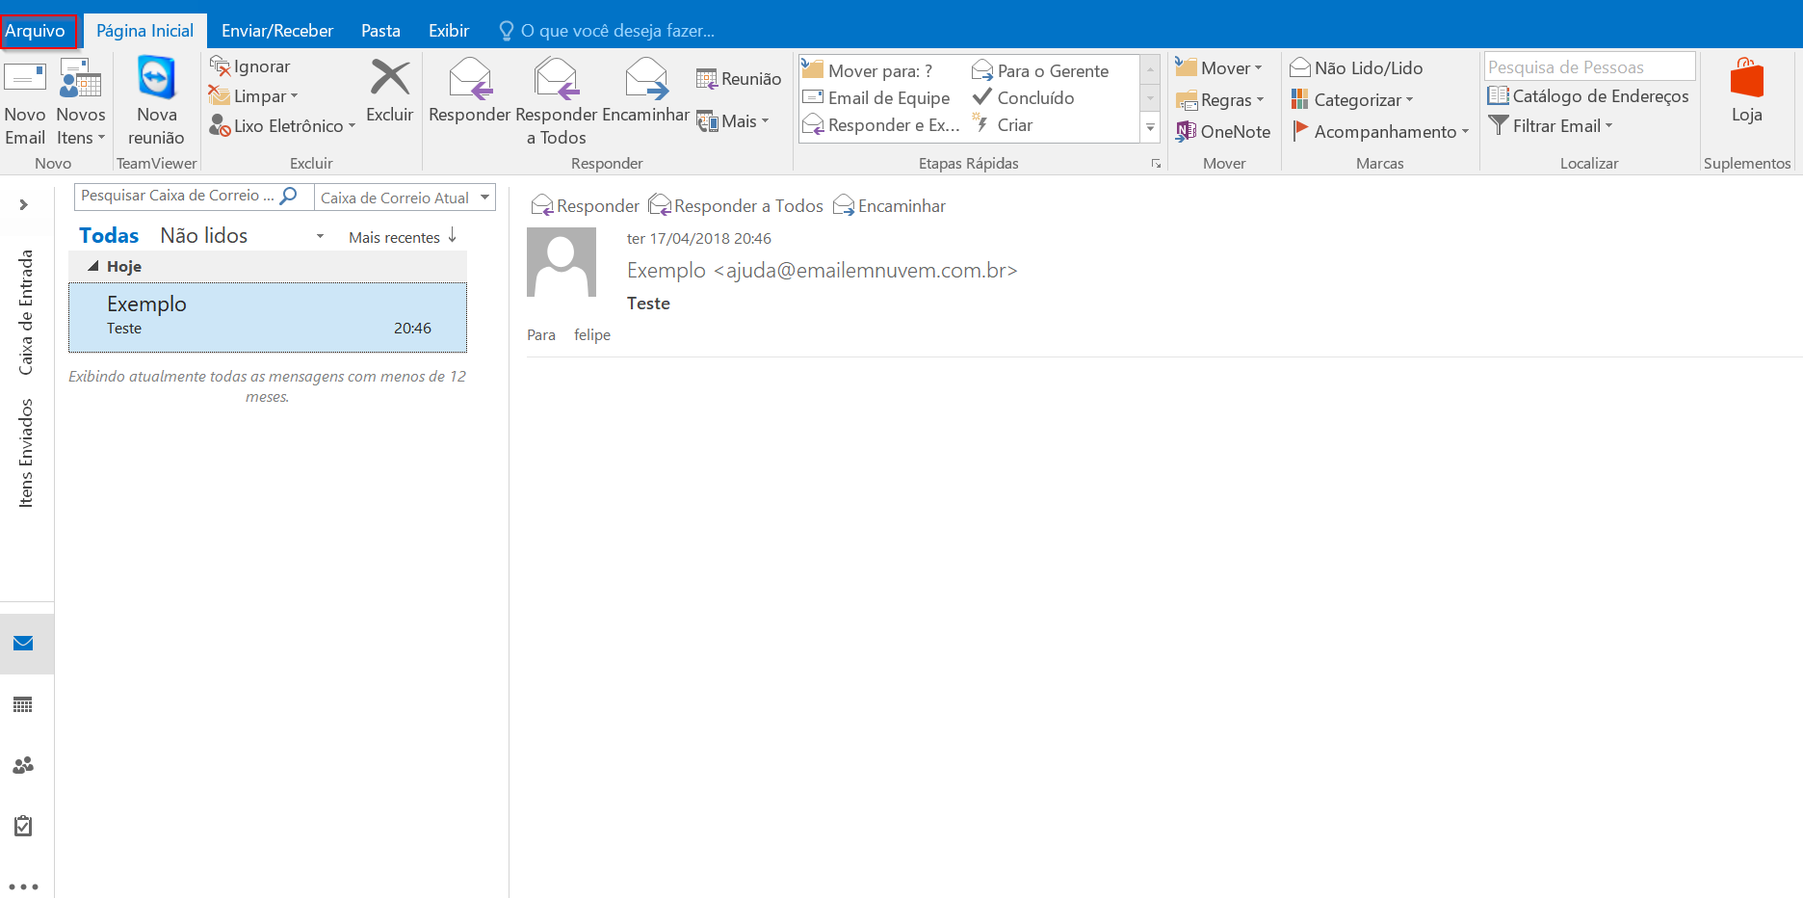Open the Regras dropdown
The image size is (1803, 898).
(x=1220, y=100)
